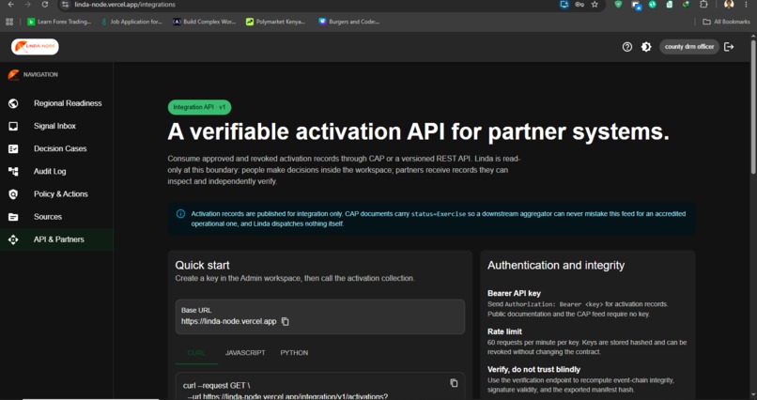Open Polymarket Kenya bookmark
Screen dimensions: 757x400
[276, 22]
